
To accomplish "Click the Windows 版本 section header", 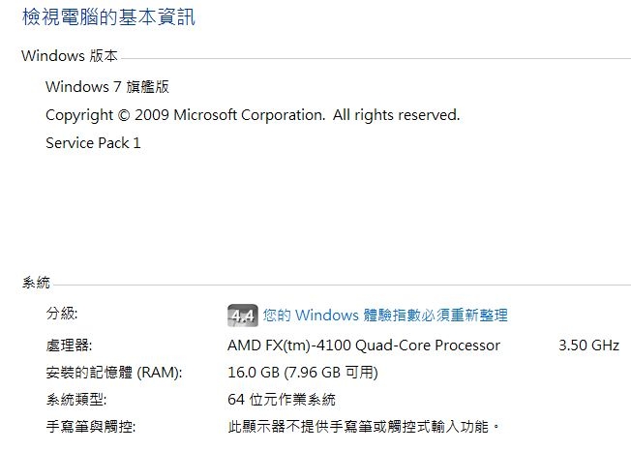I will point(70,56).
